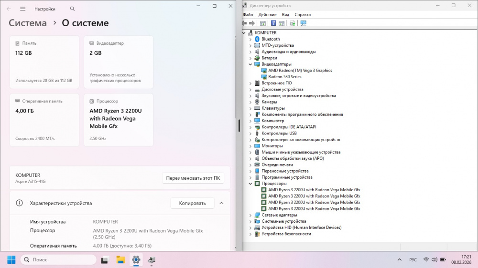The image size is (478, 268).
Task: Collapse the Характеристики устройства section chevron
Action: coord(221,203)
